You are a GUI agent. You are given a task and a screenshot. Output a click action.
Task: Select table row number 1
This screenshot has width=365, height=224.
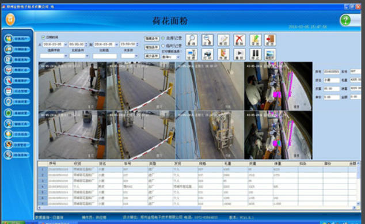(197, 169)
